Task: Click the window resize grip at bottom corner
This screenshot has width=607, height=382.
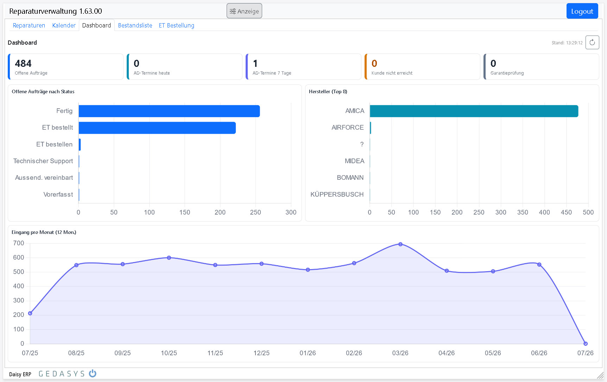Action: [x=600, y=375]
